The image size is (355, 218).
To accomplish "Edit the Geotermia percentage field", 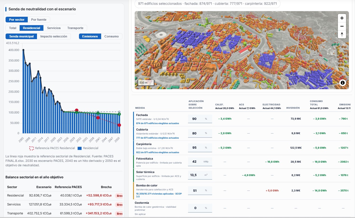I will pyautogui.click(x=200, y=208).
